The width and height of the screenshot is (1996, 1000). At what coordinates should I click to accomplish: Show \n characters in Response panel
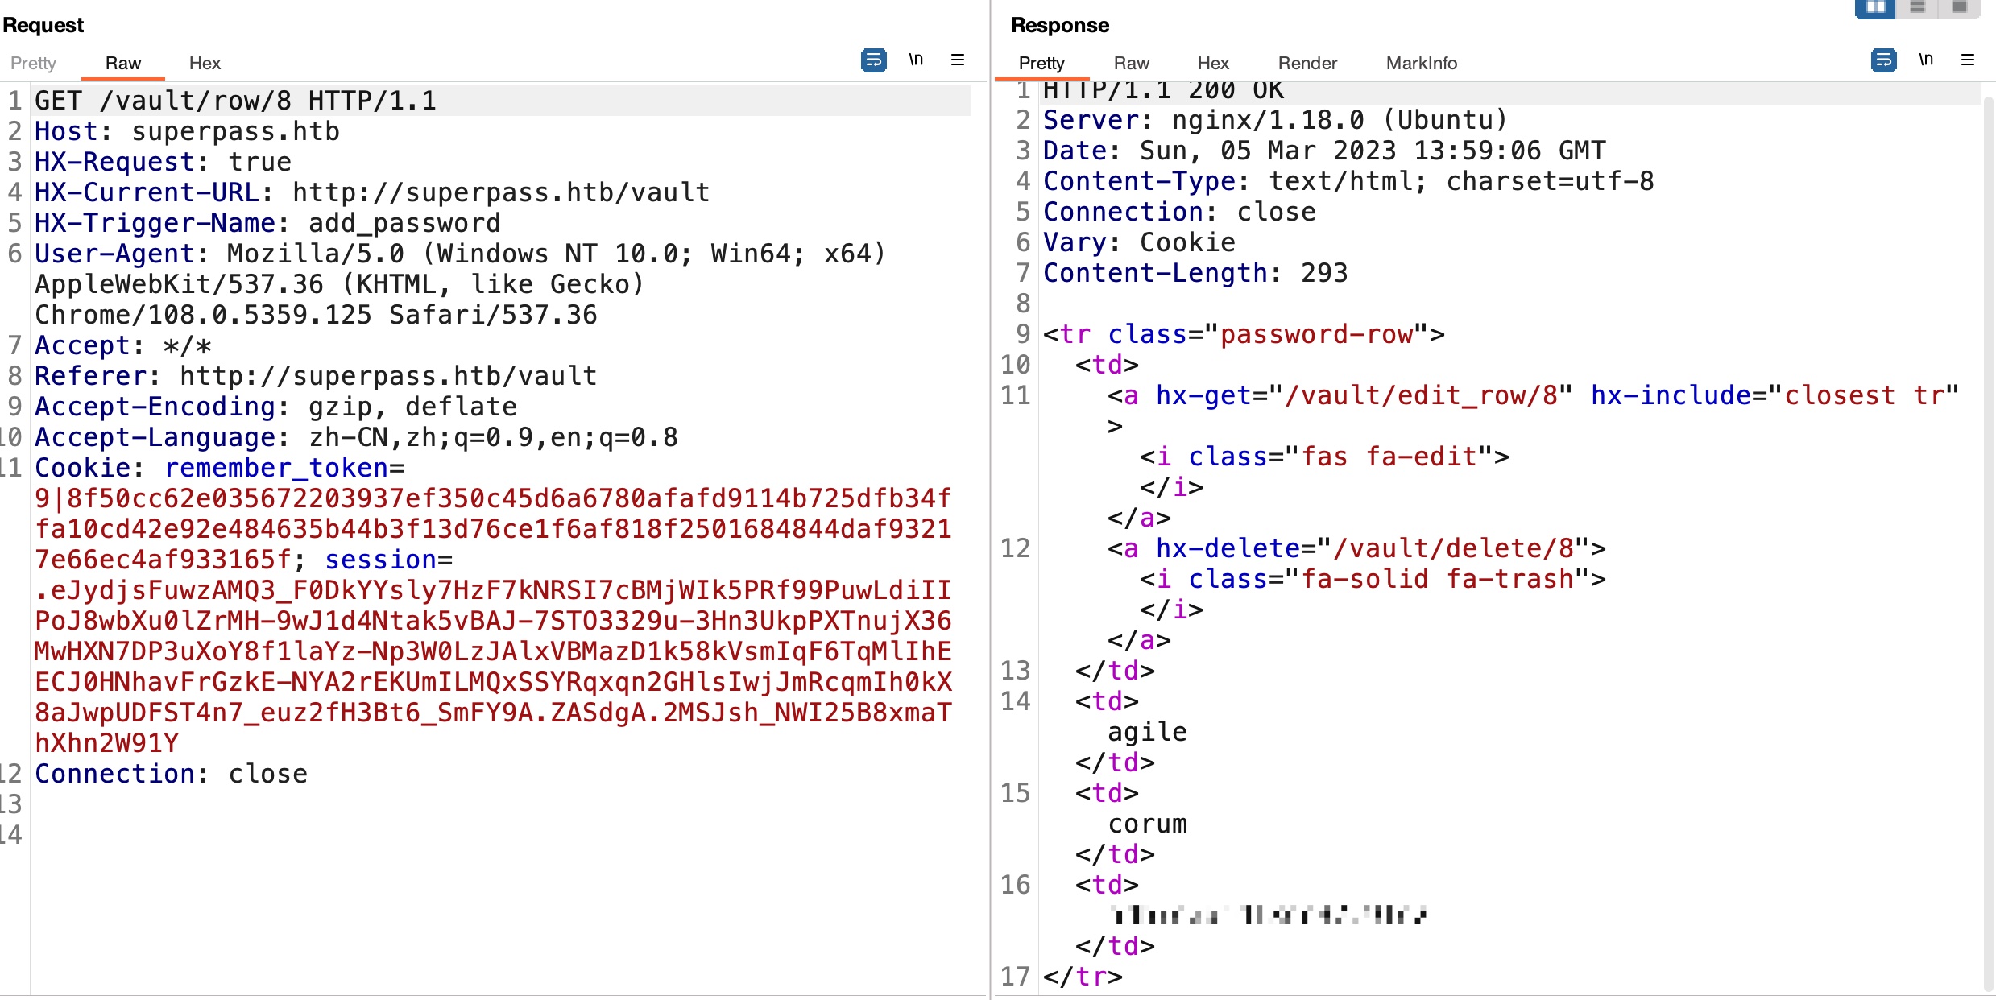[1926, 60]
